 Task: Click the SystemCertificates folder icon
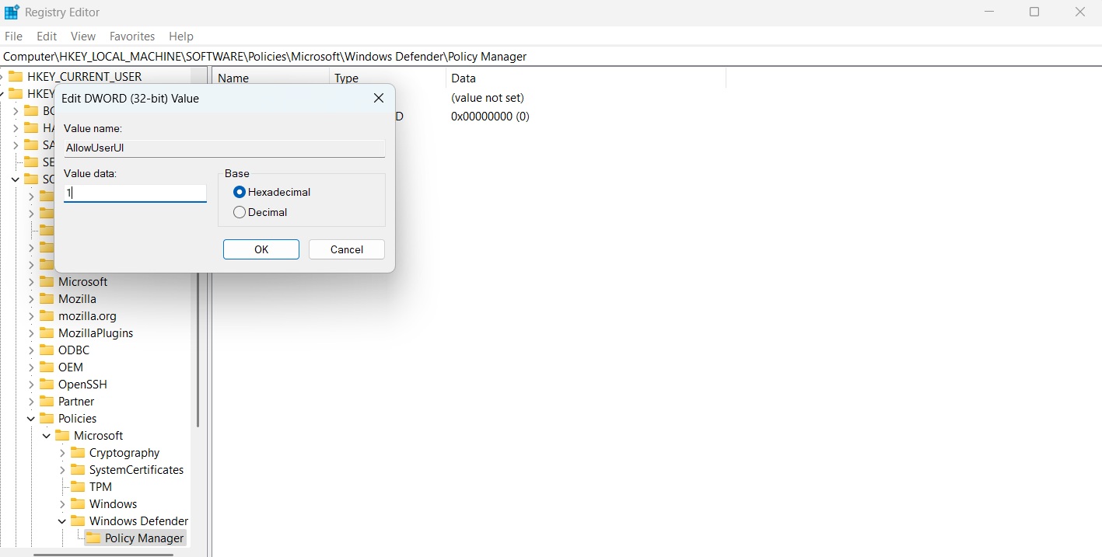78,469
